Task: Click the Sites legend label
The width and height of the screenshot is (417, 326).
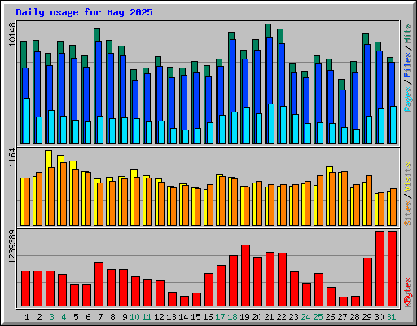Action: [408, 214]
